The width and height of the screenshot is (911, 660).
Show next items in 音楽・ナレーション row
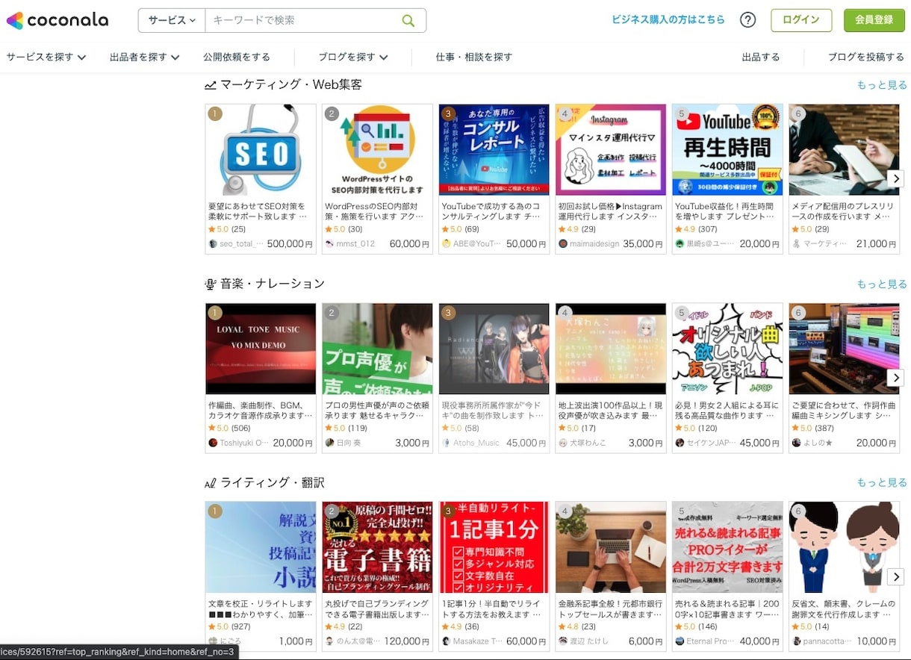pos(895,378)
